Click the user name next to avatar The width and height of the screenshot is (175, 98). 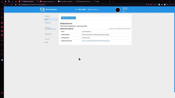(125, 8)
